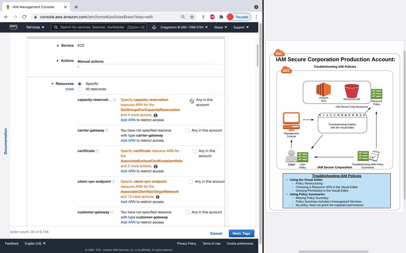The height and width of the screenshot is (253, 406).
Task: Click Add ARN for client-vpn-endpoint
Action: [x=128, y=202]
